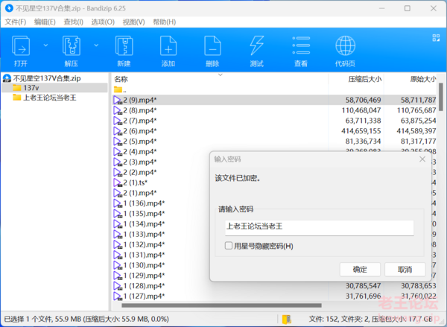Open dropdown arrow next to 解压

[x=96, y=45]
